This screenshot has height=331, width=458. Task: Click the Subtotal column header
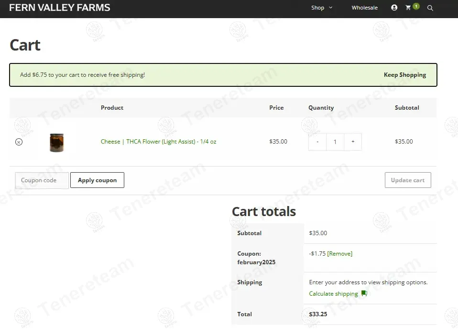407,108
